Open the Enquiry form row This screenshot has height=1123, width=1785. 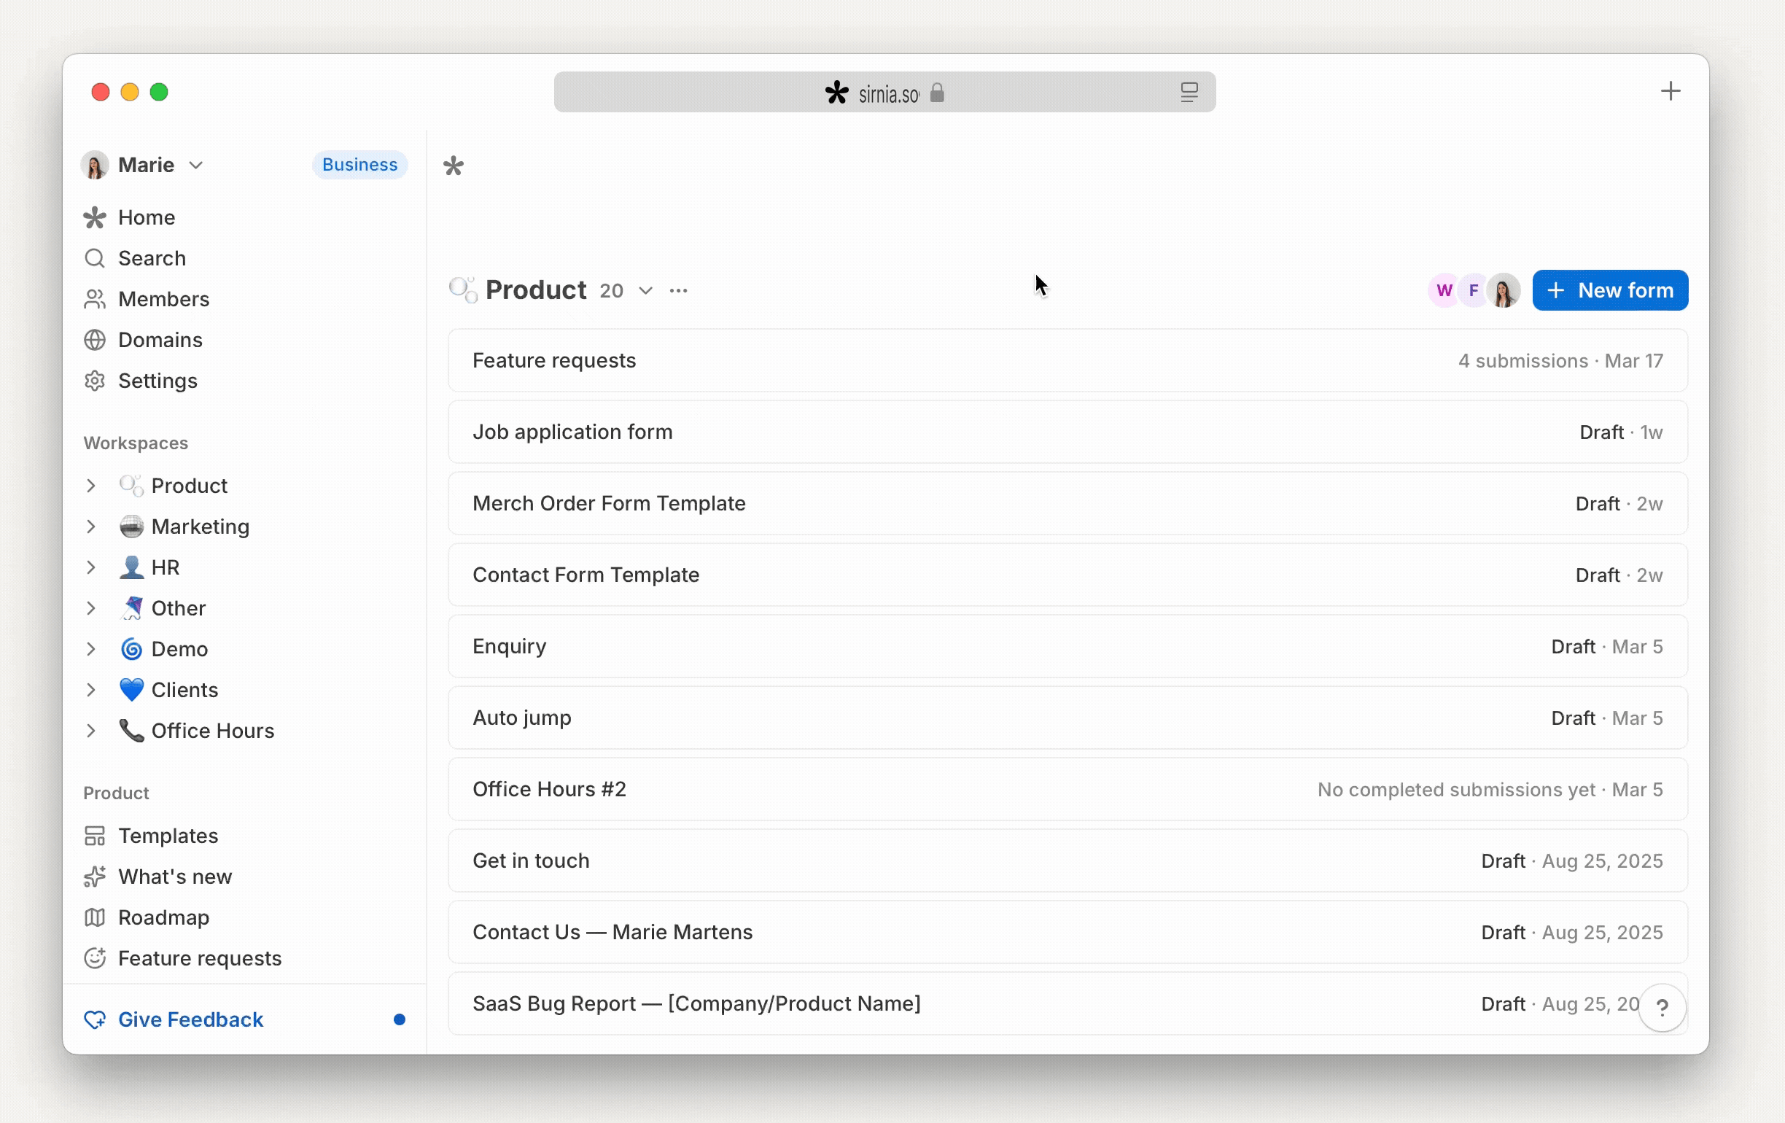click(1067, 646)
